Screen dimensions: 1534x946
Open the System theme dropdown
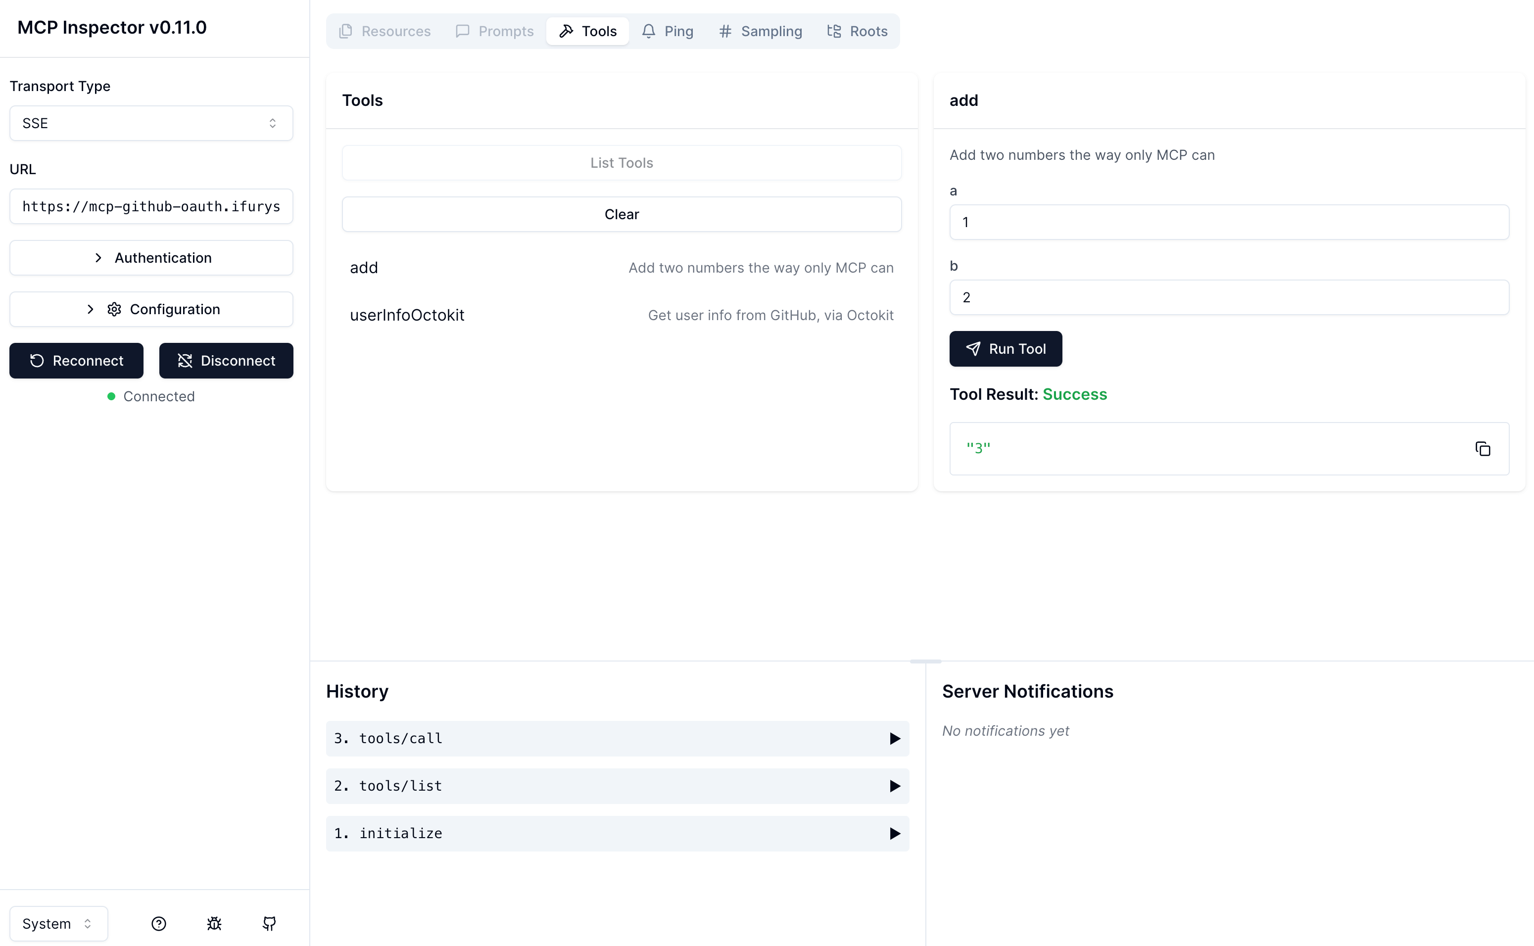click(58, 923)
